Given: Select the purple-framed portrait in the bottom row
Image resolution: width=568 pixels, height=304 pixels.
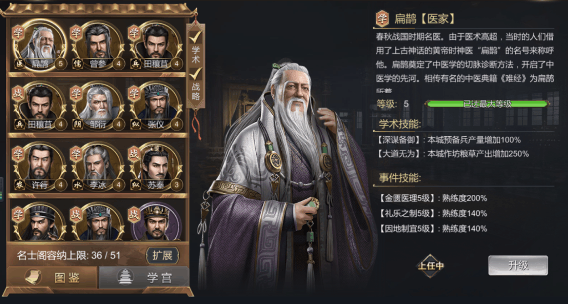Looking at the screenshot, I should click(x=156, y=222).
